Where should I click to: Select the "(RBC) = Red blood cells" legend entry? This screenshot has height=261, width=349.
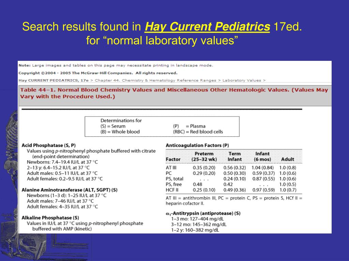pos(198,132)
